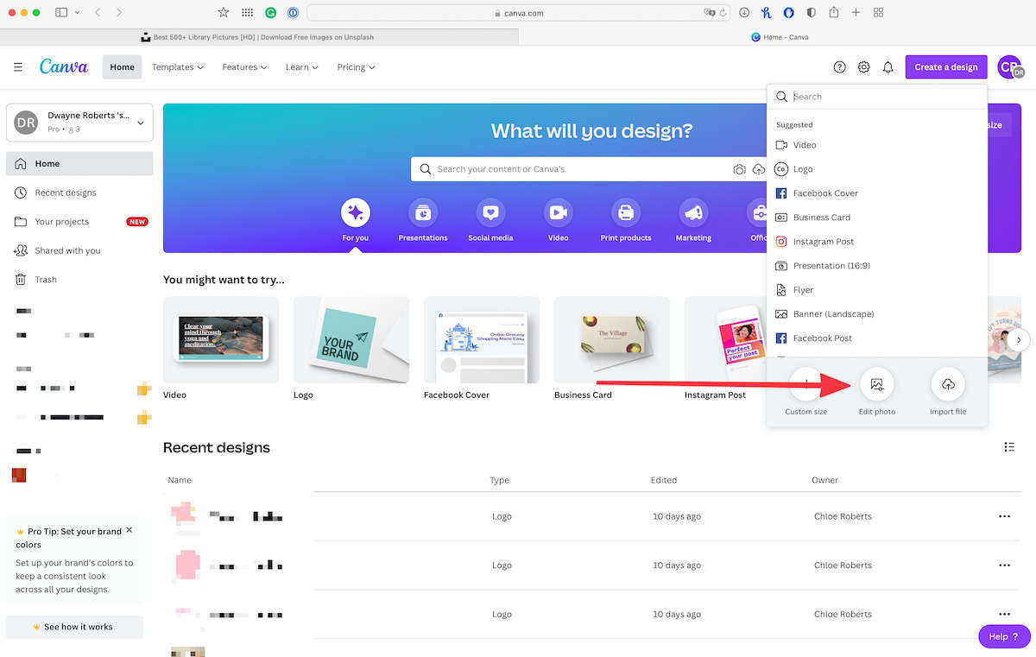Open the CR account avatar
The height and width of the screenshot is (657, 1036).
(x=1009, y=67)
